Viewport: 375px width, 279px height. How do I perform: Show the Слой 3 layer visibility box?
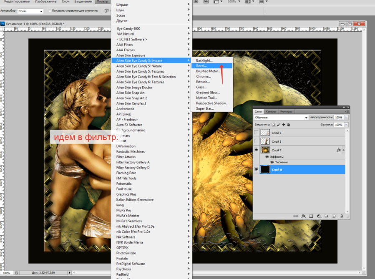click(257, 141)
